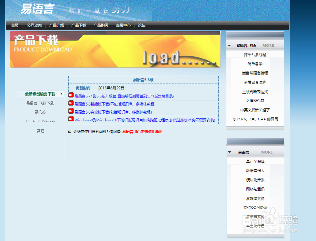Select 易乐谷 in the left sidebar
This screenshot has height=241, width=316.
point(40,112)
